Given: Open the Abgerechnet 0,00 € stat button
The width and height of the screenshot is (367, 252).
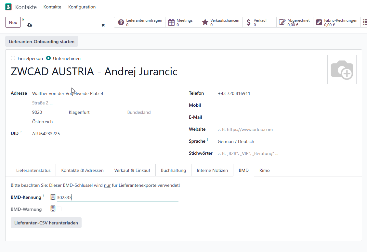Looking at the screenshot, I should pyautogui.click(x=295, y=22).
